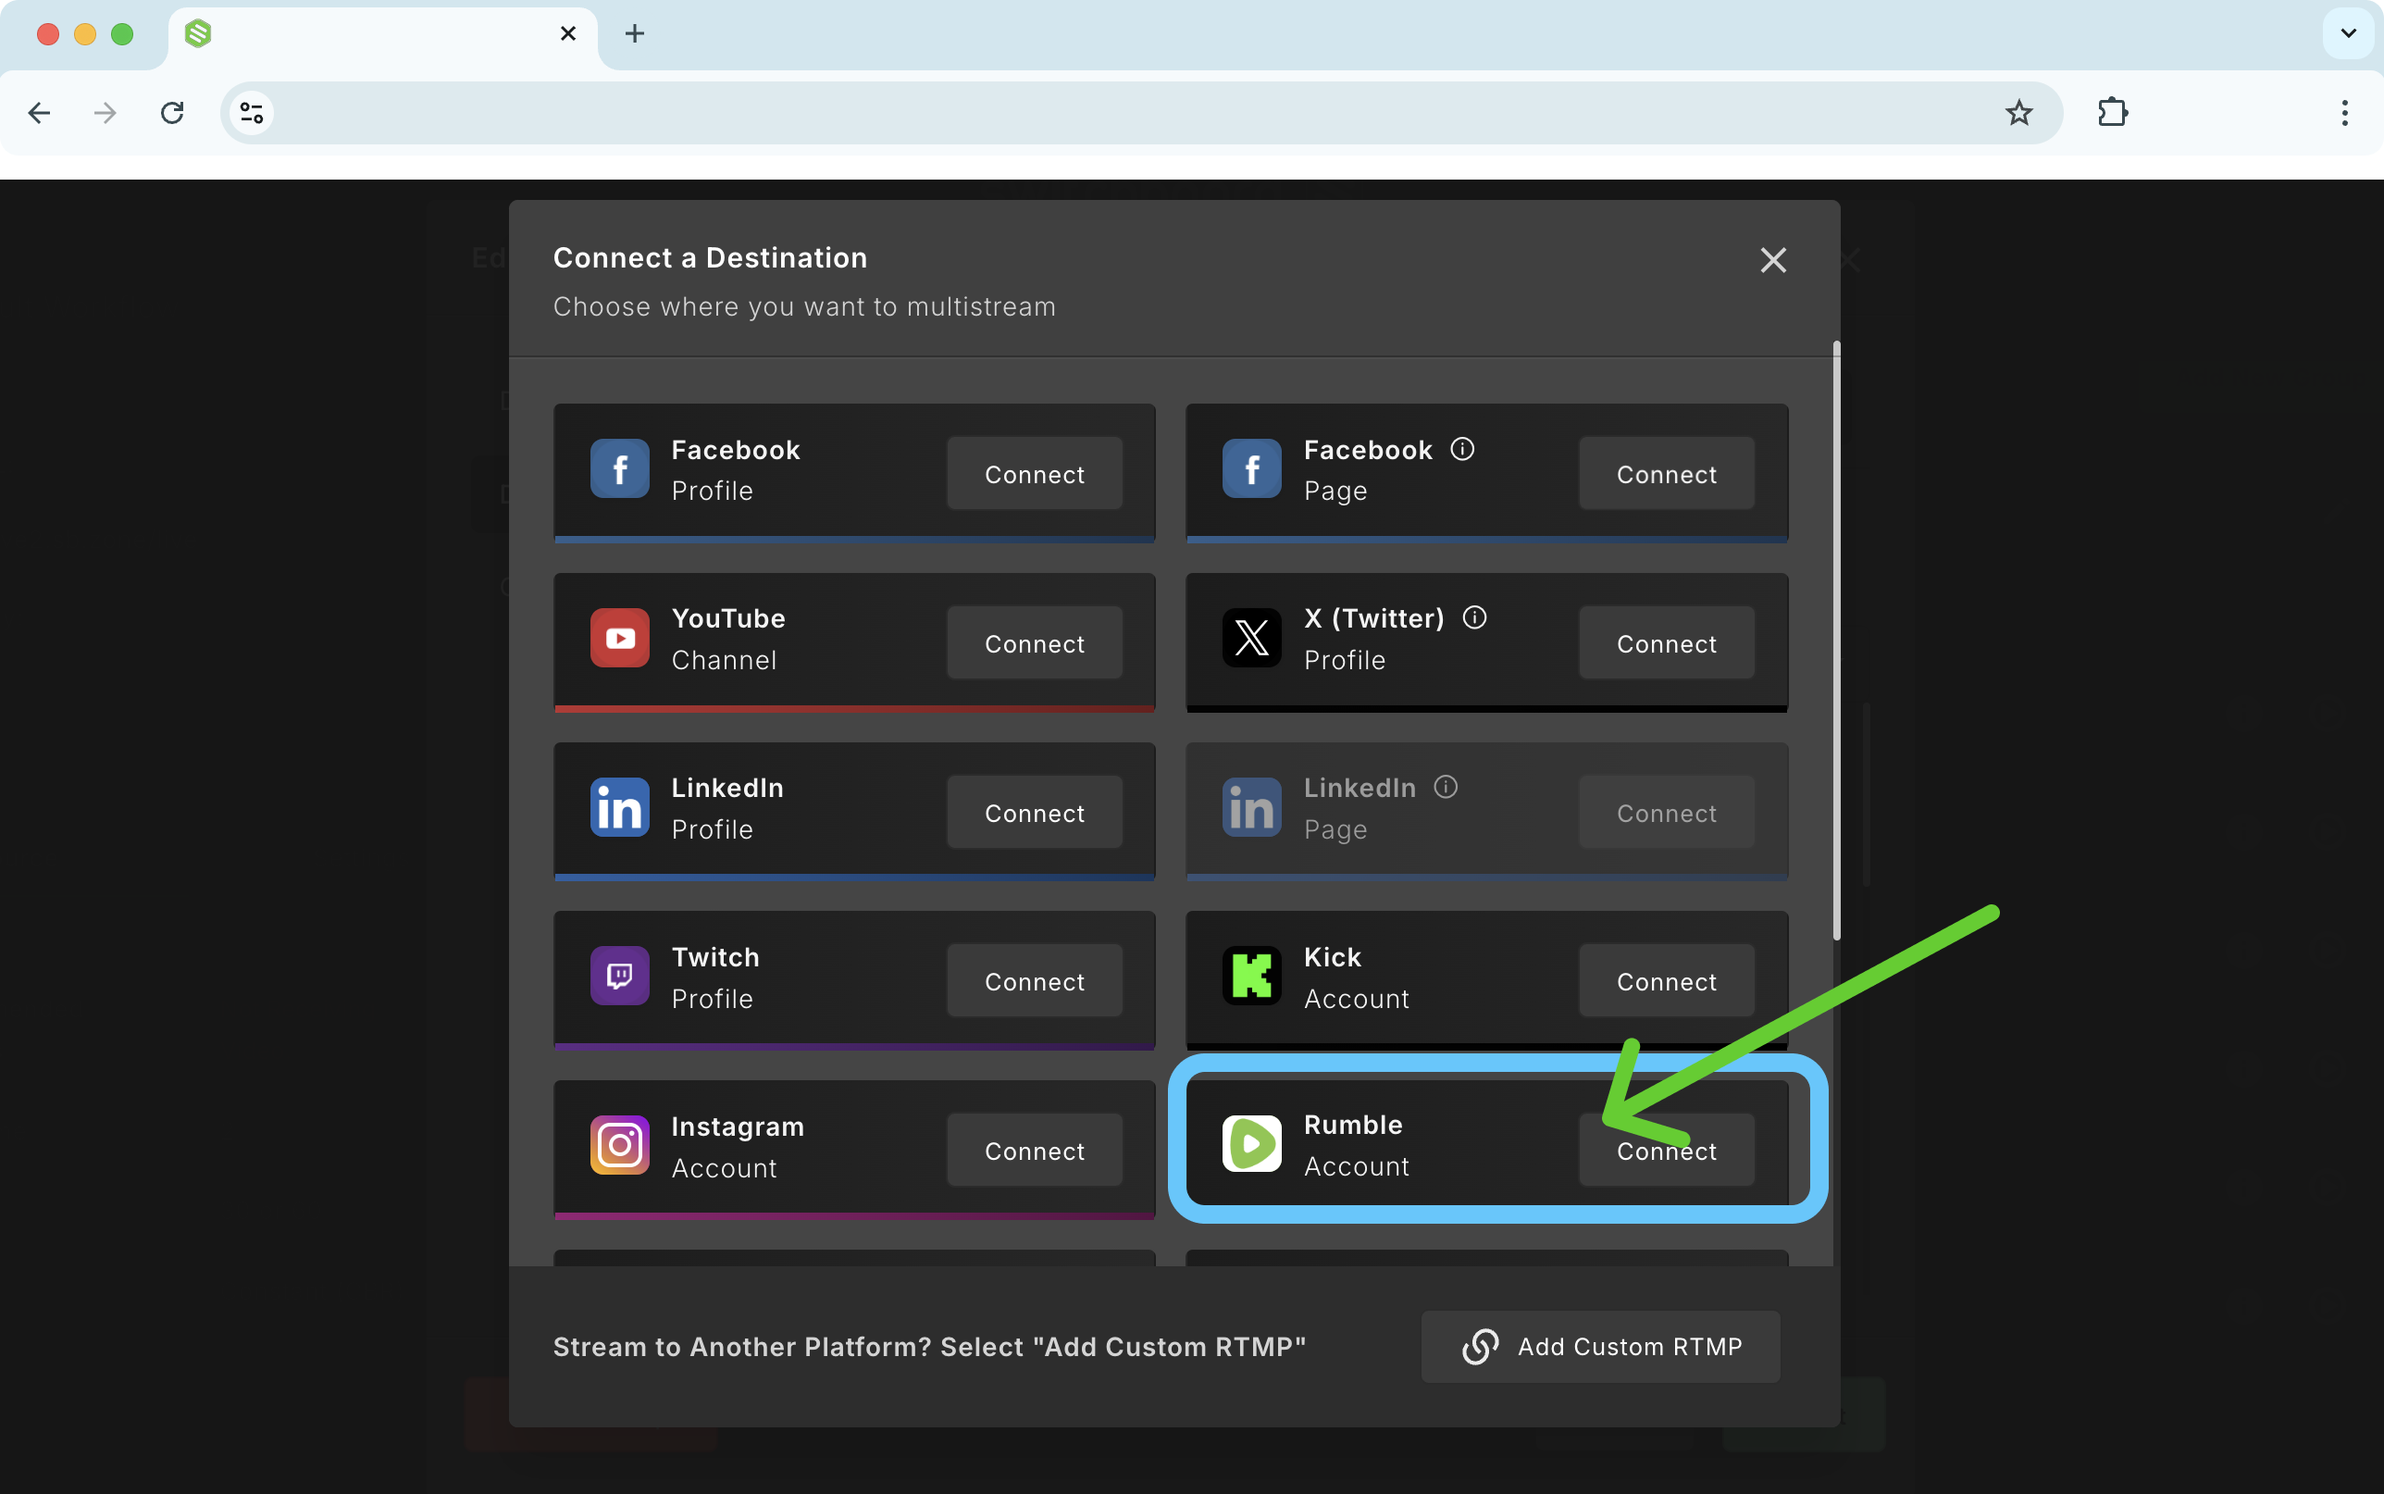Viewport: 2384px width, 1494px height.
Task: Click the 'Rumble' label text
Action: (x=1353, y=1126)
